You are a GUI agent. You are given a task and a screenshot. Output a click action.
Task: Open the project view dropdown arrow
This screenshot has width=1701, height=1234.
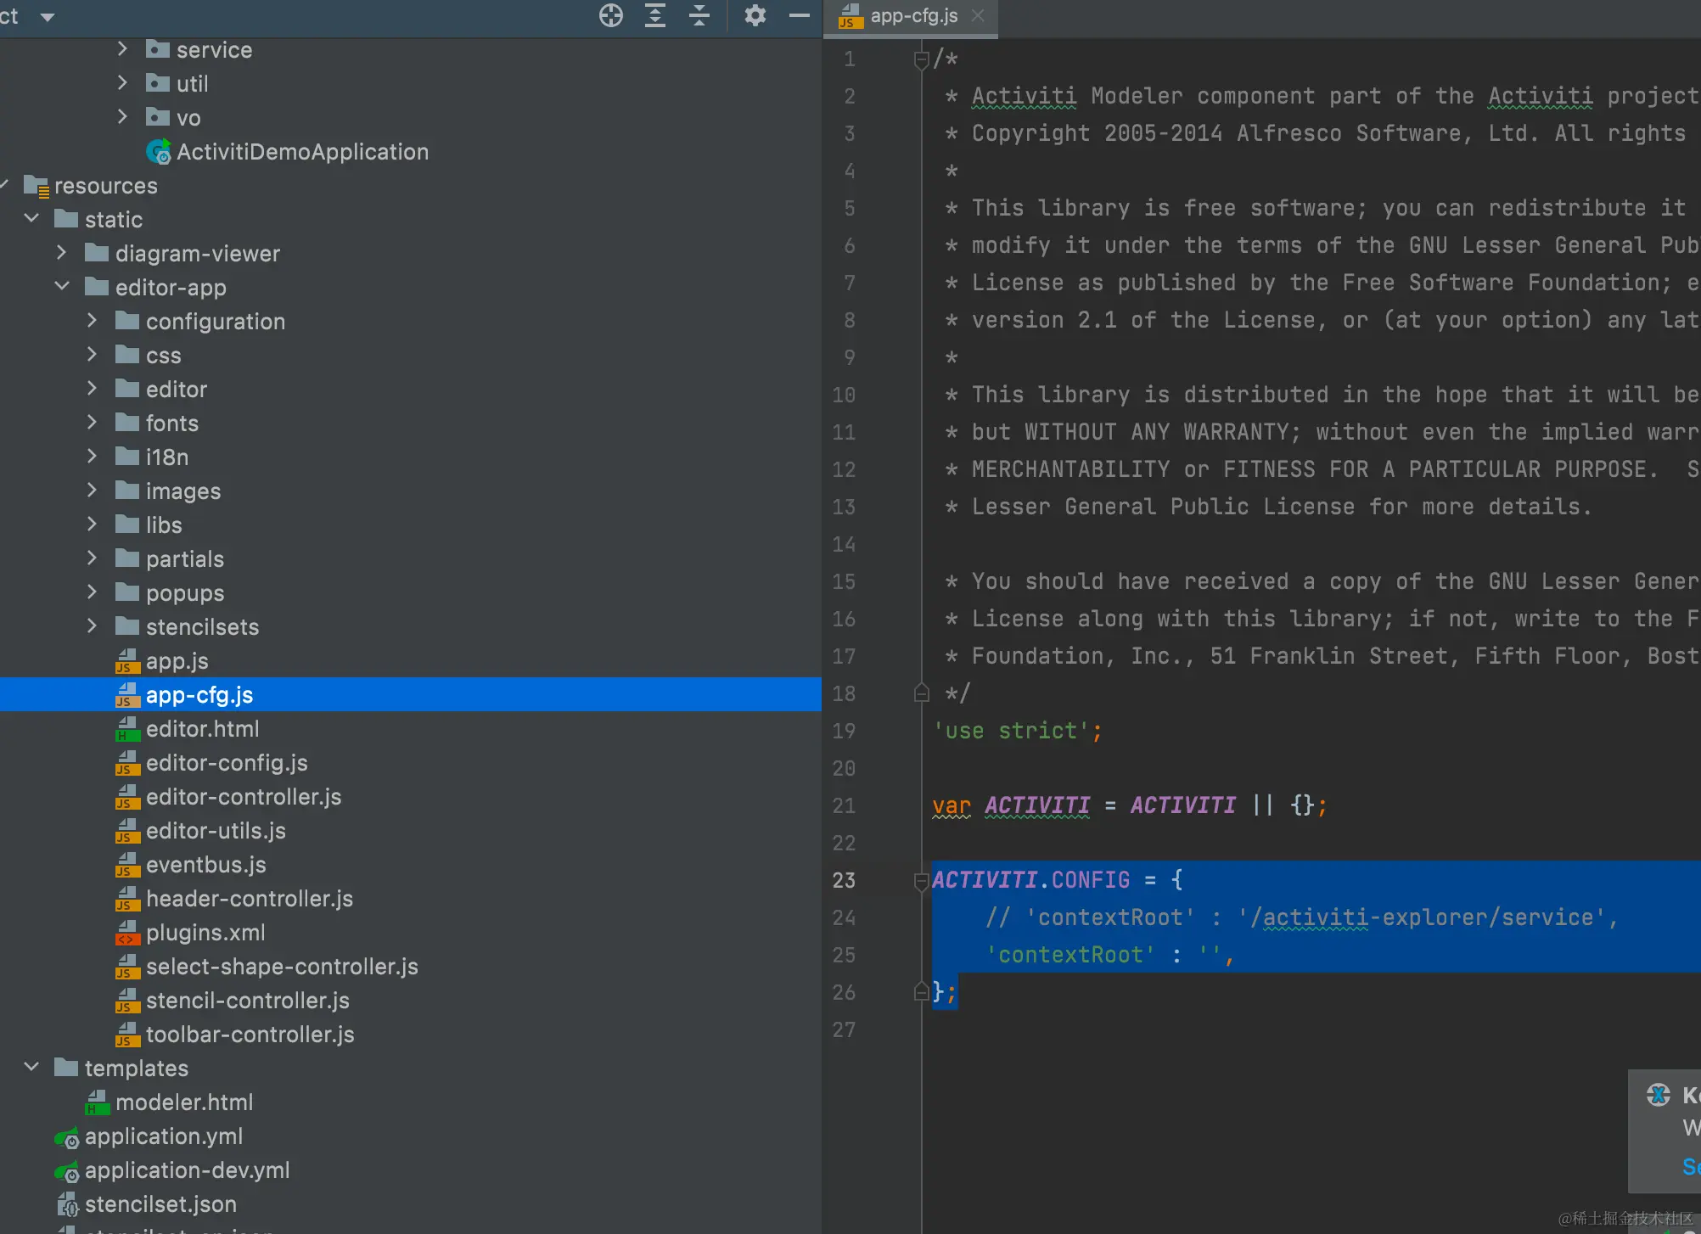[x=48, y=17]
